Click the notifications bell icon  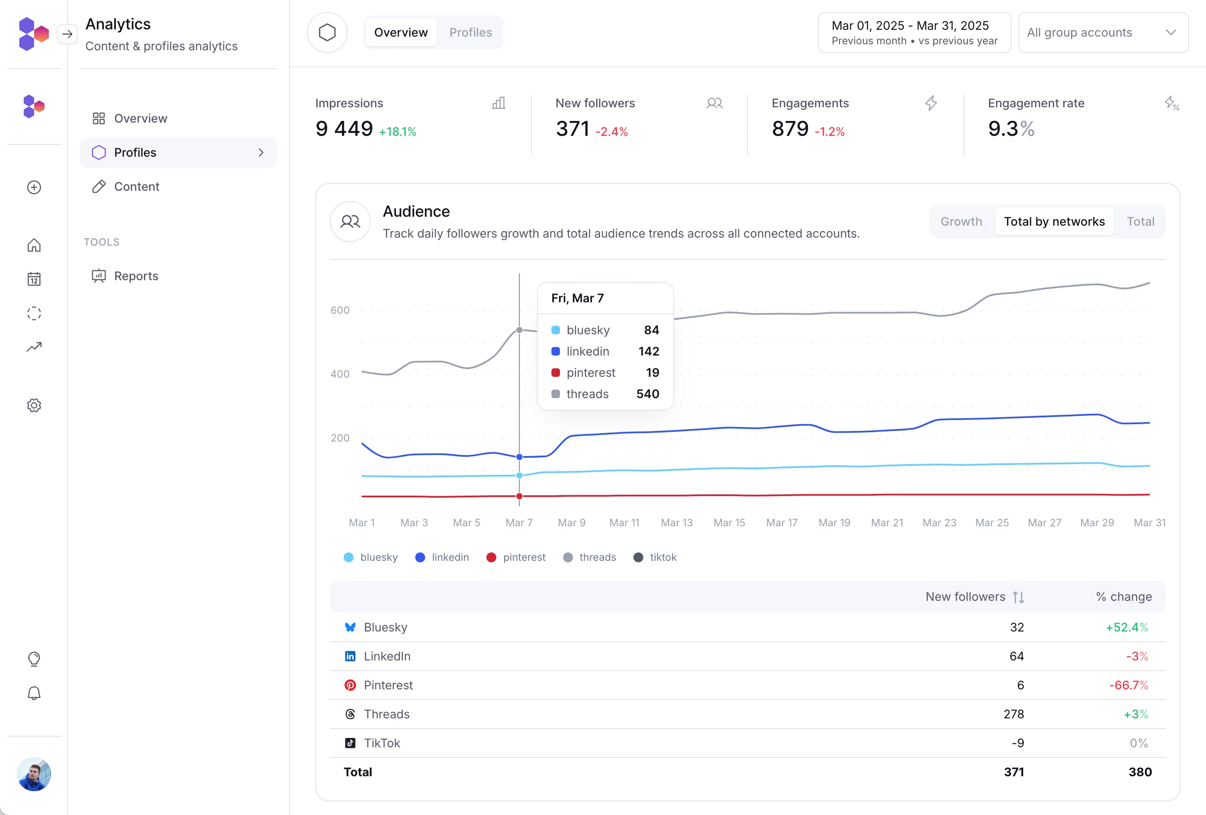click(34, 693)
